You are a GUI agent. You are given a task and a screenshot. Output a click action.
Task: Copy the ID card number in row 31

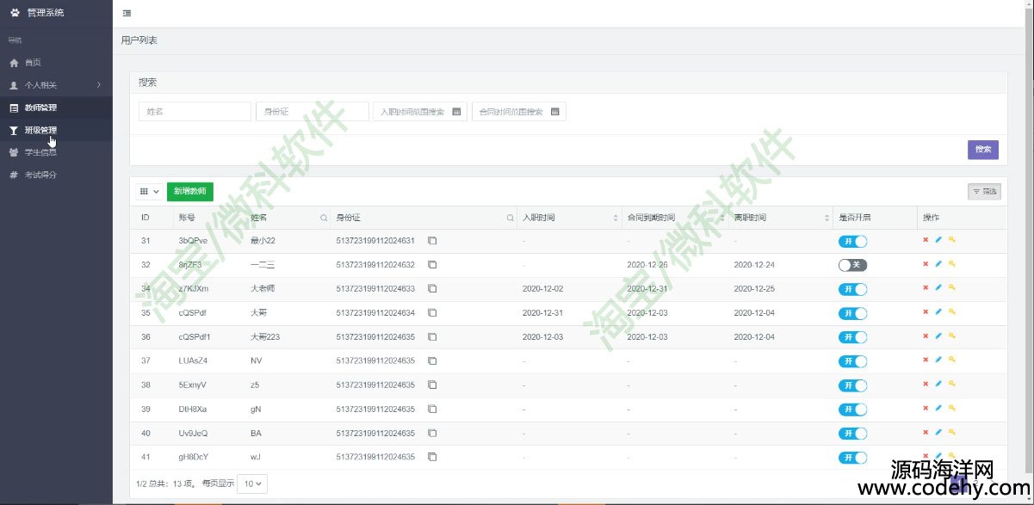click(432, 241)
